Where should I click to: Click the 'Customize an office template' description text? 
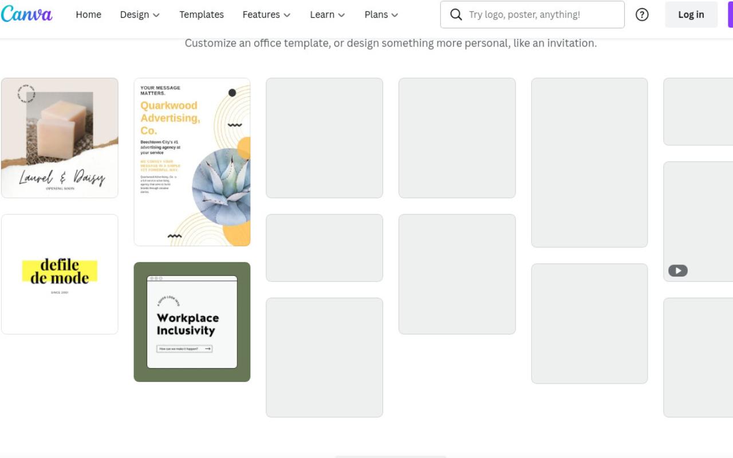click(x=391, y=43)
